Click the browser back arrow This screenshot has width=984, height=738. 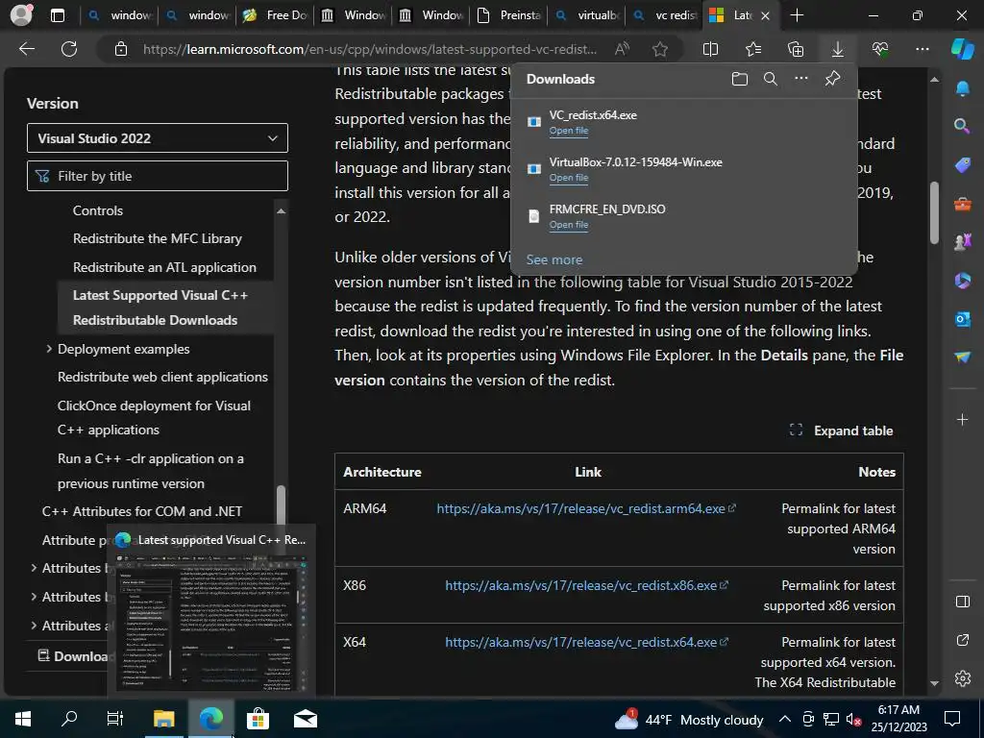pyautogui.click(x=27, y=49)
